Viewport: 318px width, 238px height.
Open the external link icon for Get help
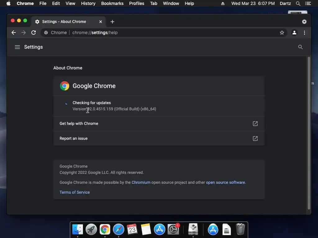(x=255, y=124)
